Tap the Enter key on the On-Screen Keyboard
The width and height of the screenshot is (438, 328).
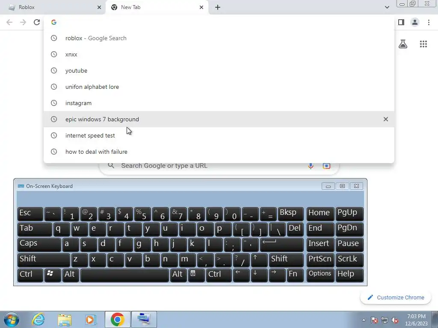[282, 245]
